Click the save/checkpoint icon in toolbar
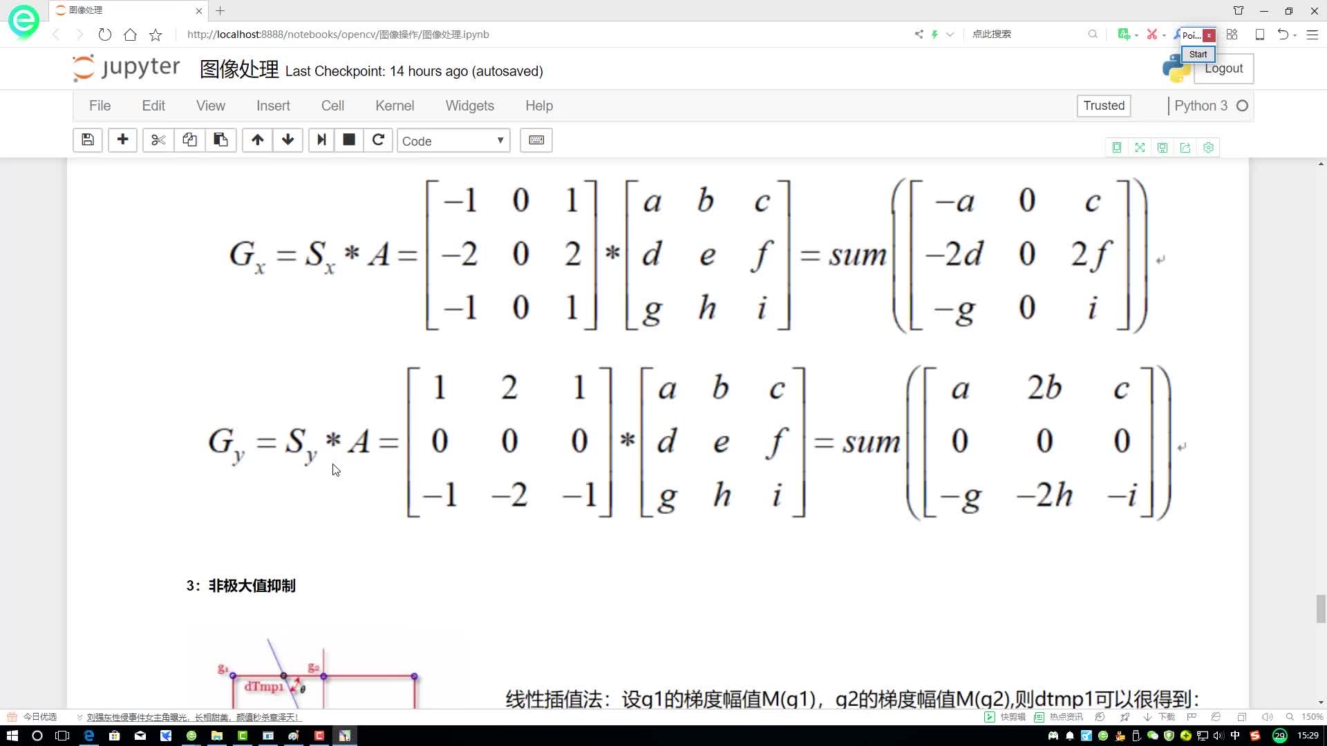This screenshot has width=1327, height=746. click(x=88, y=140)
